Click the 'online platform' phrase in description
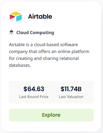Viewport: 103px width, 133px height. click(73, 52)
